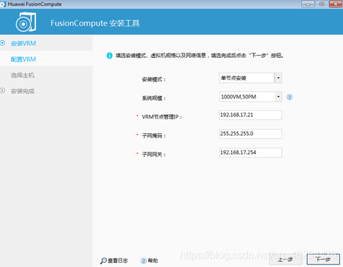
Task: Click the 上一步 button
Action: point(286,259)
